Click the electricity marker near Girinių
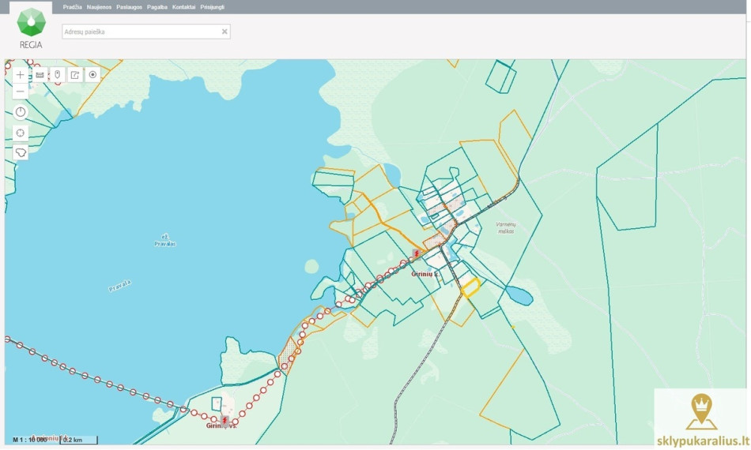 point(417,253)
